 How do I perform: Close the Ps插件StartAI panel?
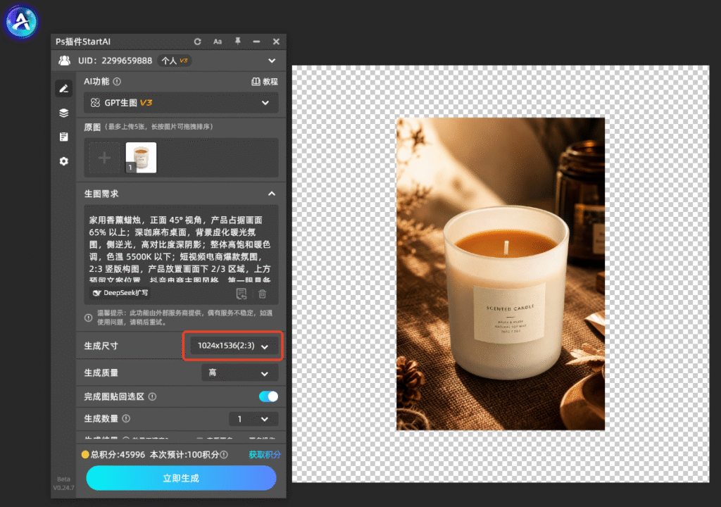pos(276,42)
